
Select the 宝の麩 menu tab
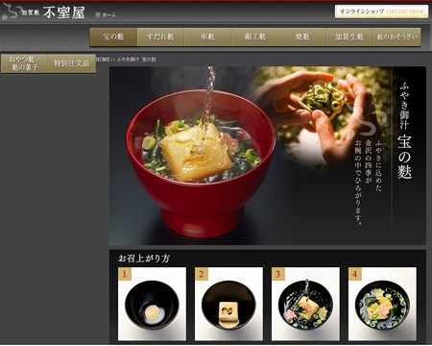click(113, 37)
